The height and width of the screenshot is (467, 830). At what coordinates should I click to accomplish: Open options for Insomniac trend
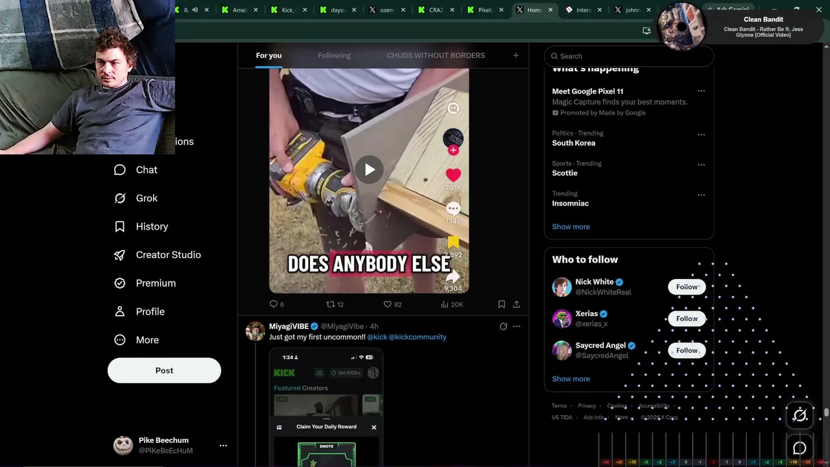[x=701, y=195]
